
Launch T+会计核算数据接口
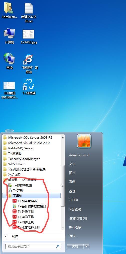(x=29, y=206)
